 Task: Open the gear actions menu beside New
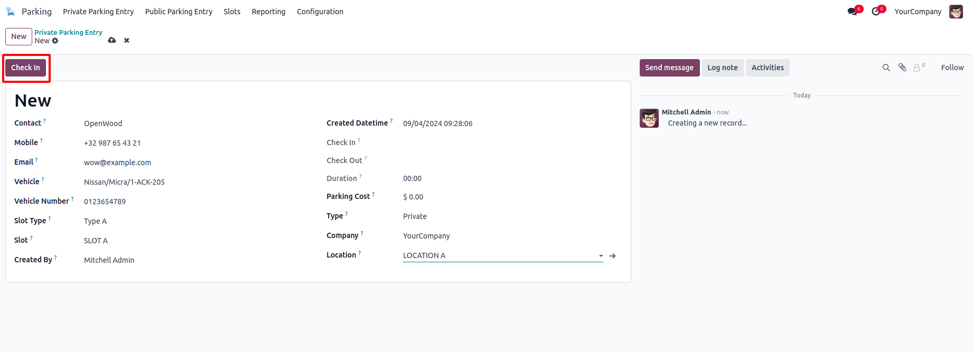click(55, 41)
